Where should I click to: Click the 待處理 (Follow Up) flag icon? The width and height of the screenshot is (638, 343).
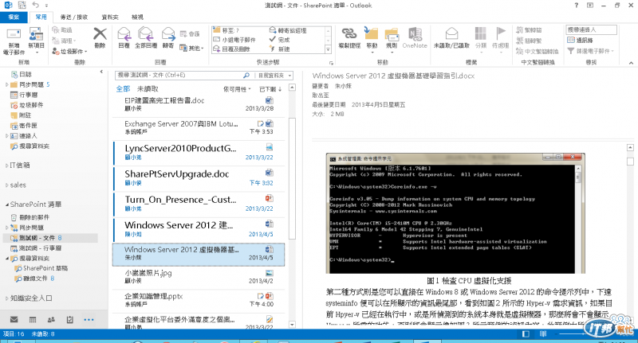point(501,33)
